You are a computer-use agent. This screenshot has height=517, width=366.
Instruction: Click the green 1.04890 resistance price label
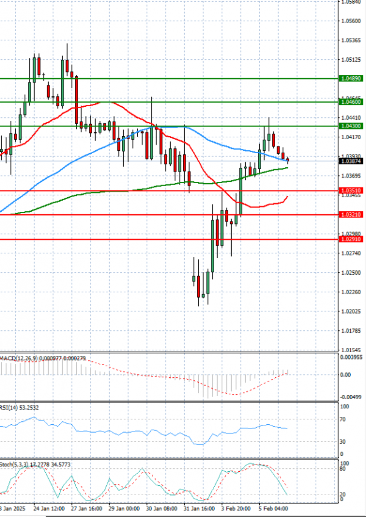(x=351, y=79)
